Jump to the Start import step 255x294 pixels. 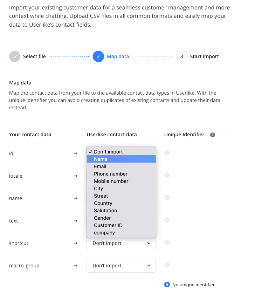[x=204, y=56]
